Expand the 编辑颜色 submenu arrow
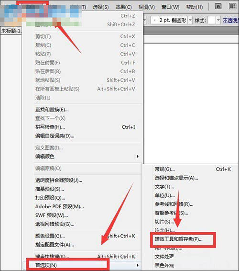The height and width of the screenshot is (271, 239). pos(138,157)
